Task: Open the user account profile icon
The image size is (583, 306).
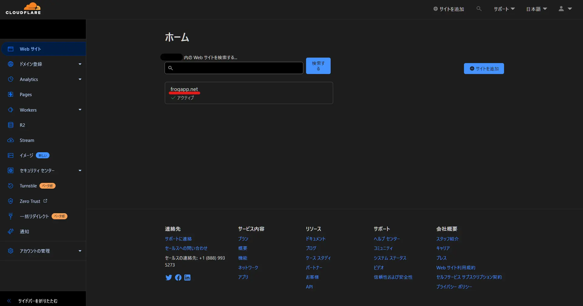Action: (x=561, y=9)
